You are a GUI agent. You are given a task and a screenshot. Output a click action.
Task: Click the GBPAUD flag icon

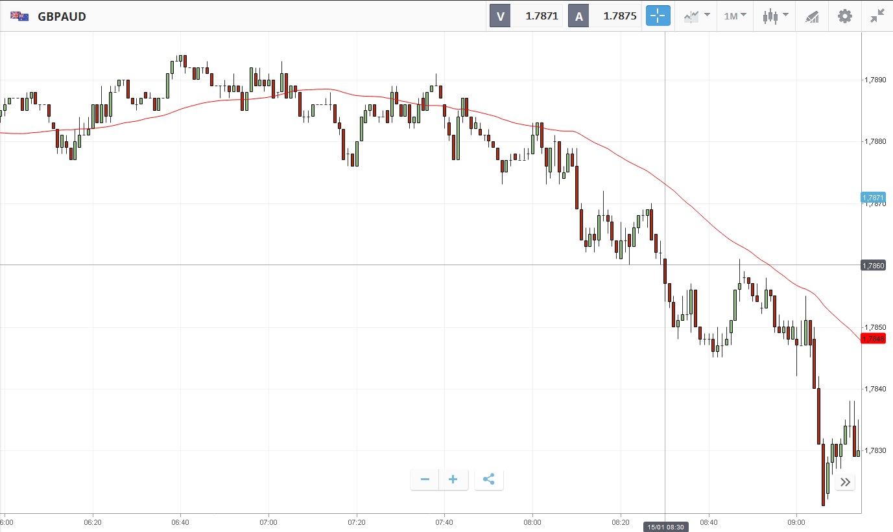[x=19, y=16]
